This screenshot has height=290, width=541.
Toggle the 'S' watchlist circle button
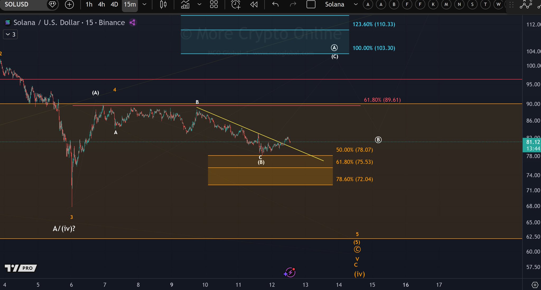click(x=472, y=4)
